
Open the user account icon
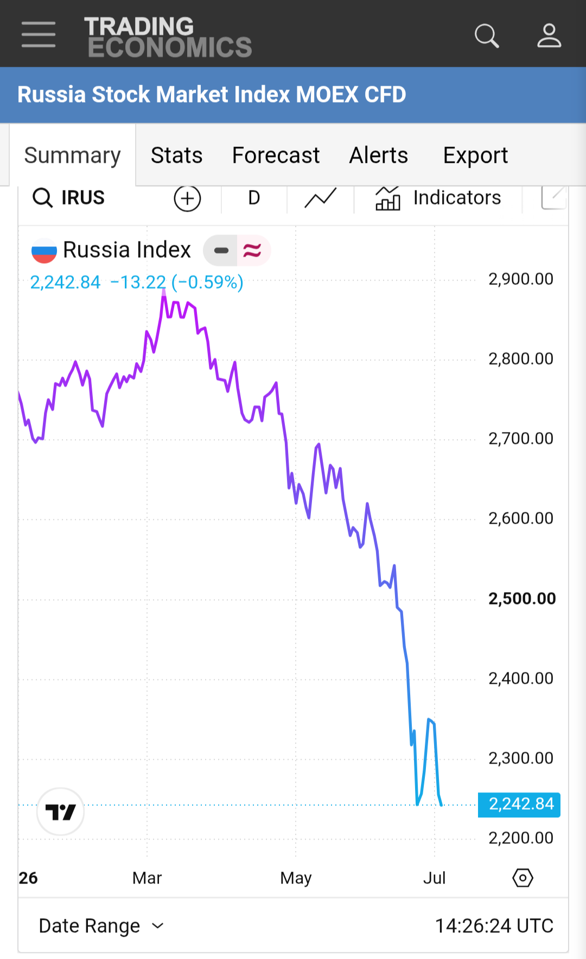pos(549,35)
